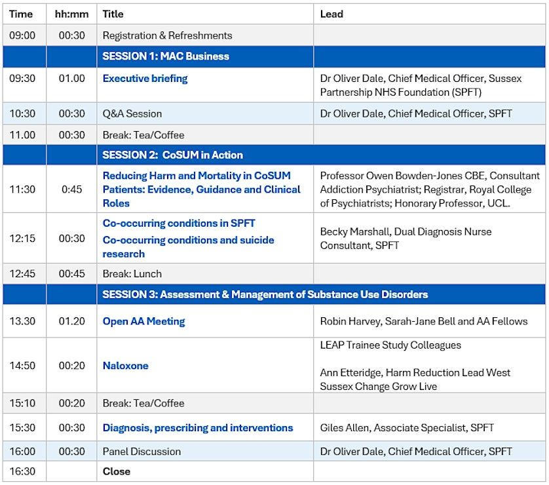549x485 pixels.
Task: Open the 'Open AA Meeting' title
Action: (143, 322)
